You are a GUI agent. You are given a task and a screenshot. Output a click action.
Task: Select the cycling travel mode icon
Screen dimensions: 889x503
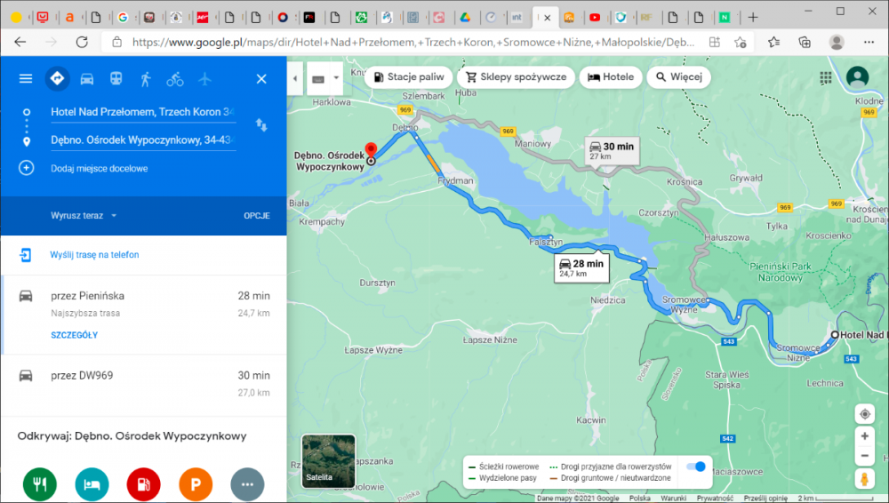(x=174, y=79)
